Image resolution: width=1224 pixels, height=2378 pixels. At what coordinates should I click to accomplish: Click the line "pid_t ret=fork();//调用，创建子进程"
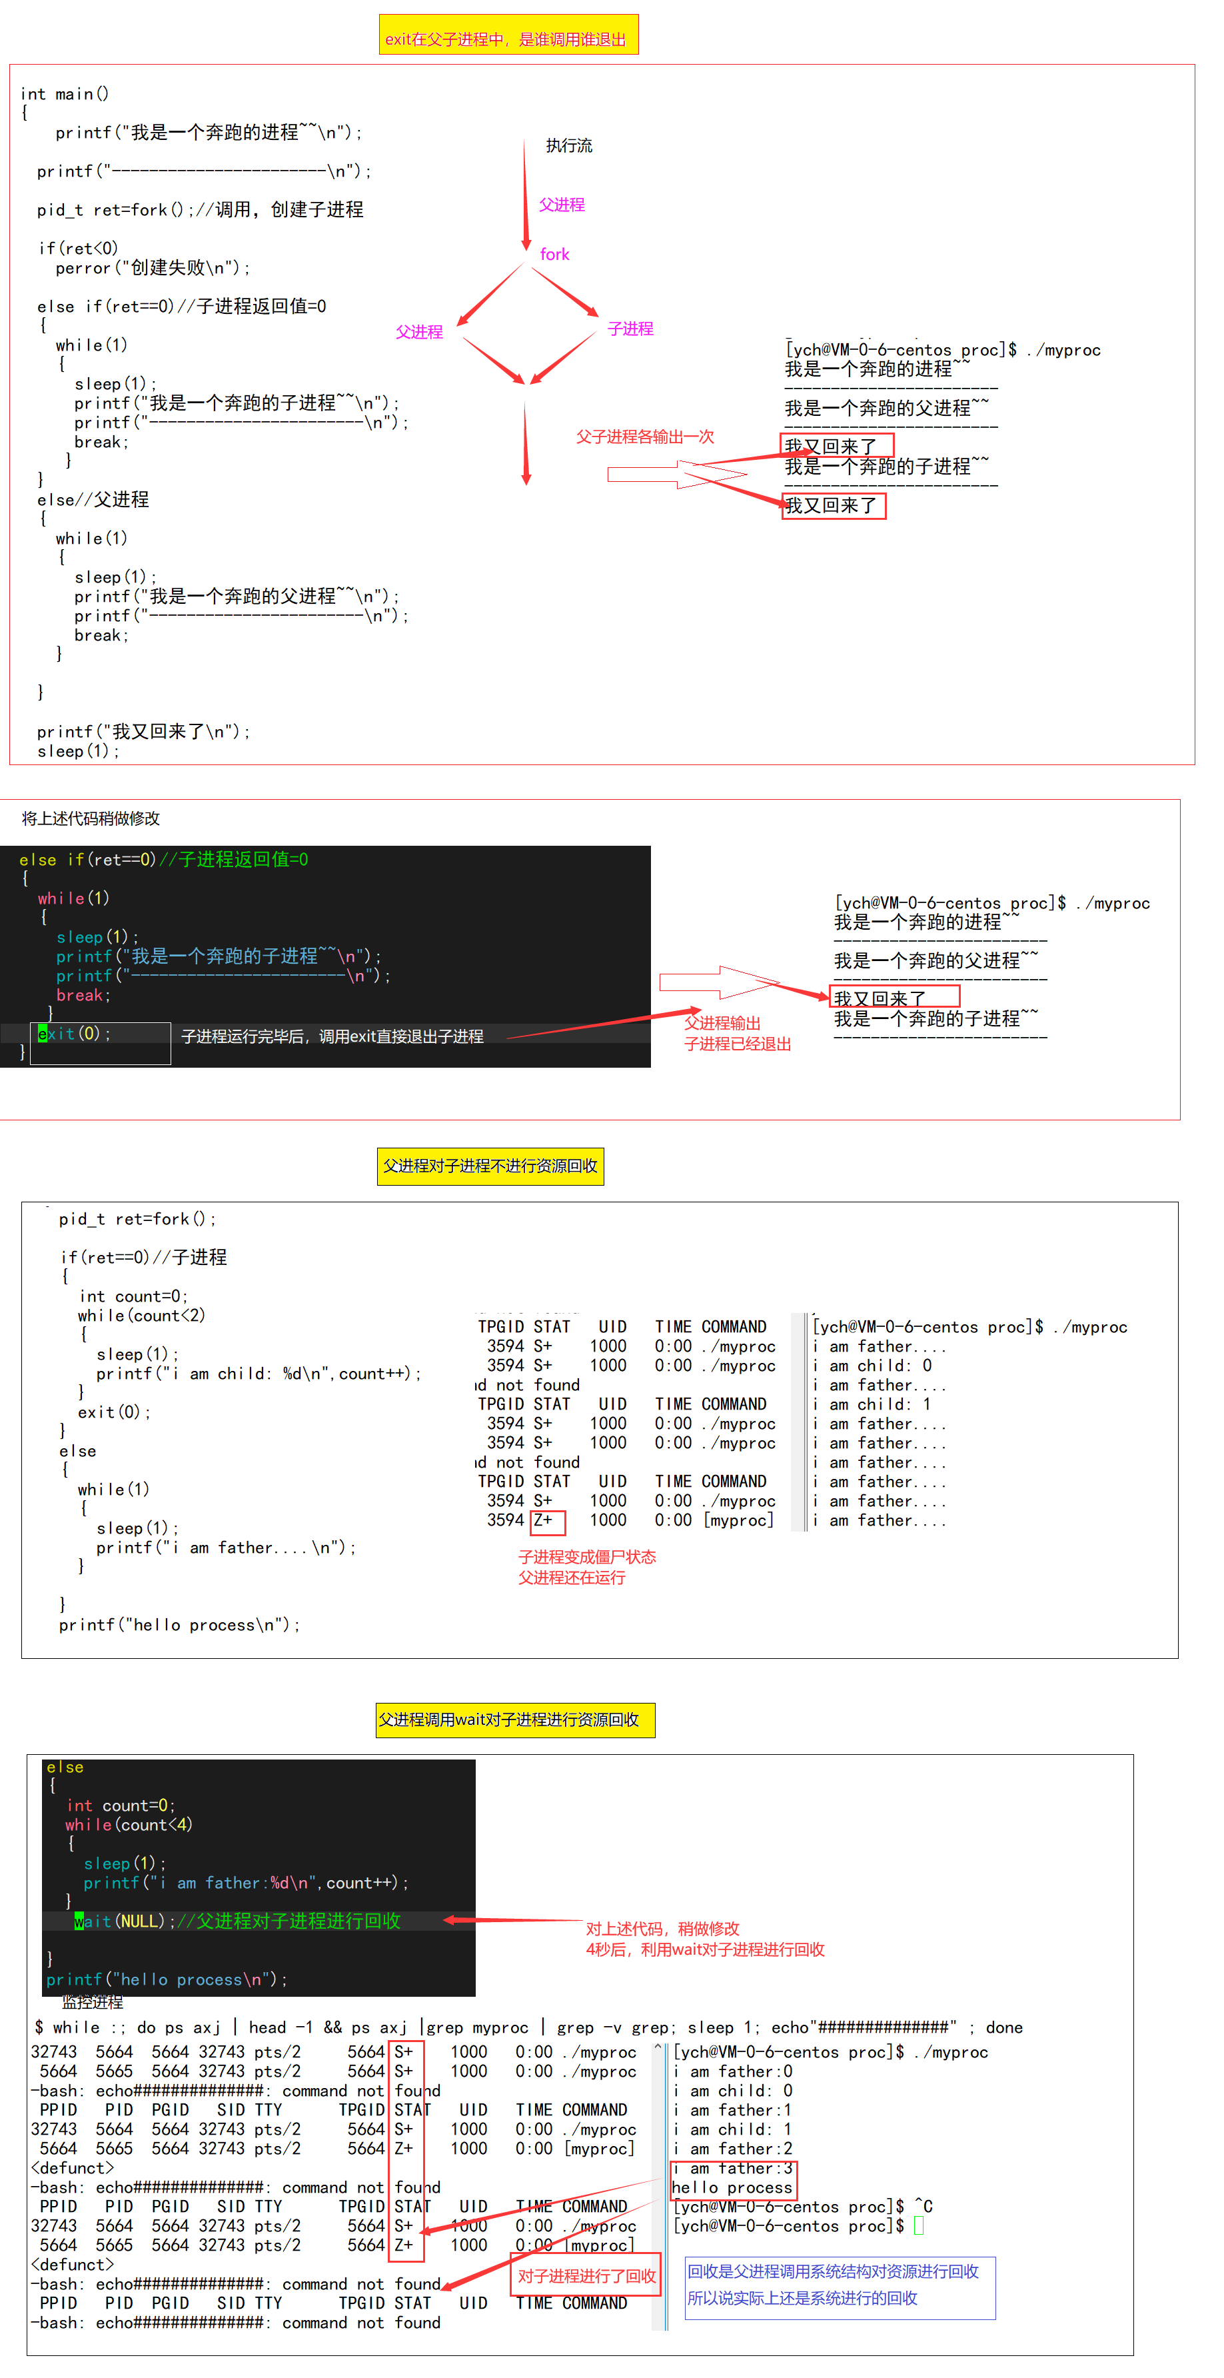201,211
